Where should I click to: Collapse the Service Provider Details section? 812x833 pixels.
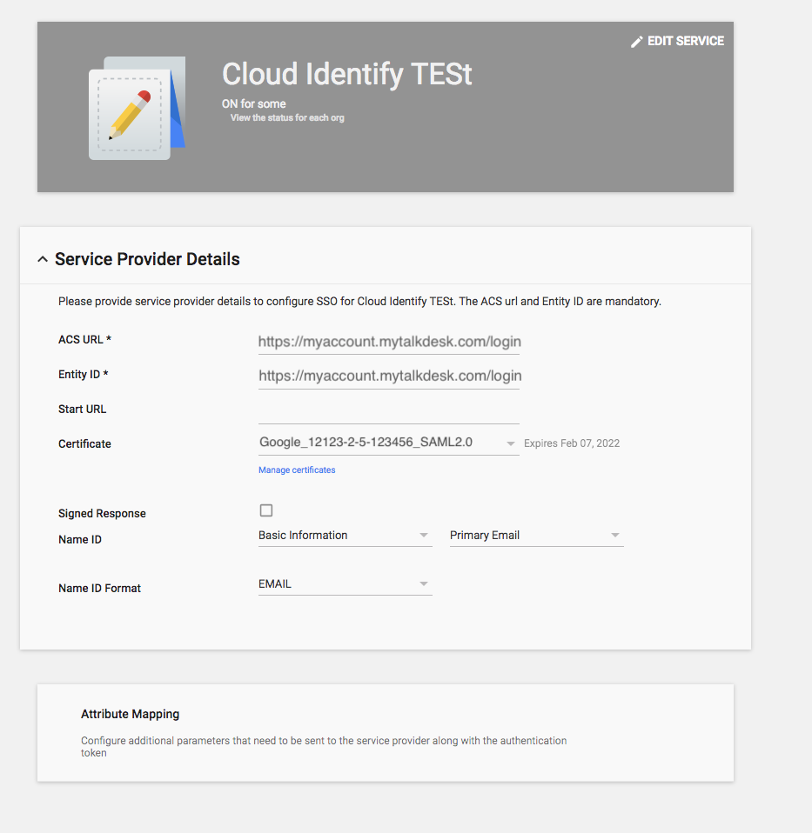click(x=43, y=259)
